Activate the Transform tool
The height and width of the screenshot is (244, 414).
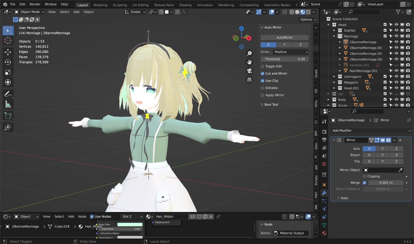(x=8, y=82)
